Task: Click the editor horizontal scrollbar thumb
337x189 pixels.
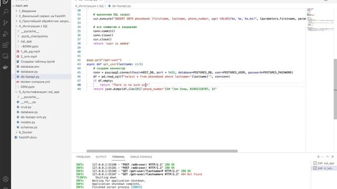Action: (162, 151)
